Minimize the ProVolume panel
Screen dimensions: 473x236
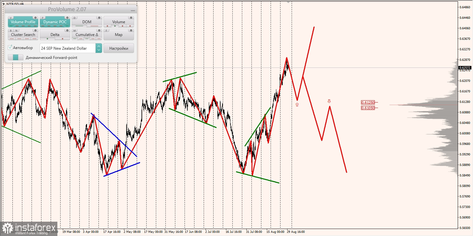point(133,10)
